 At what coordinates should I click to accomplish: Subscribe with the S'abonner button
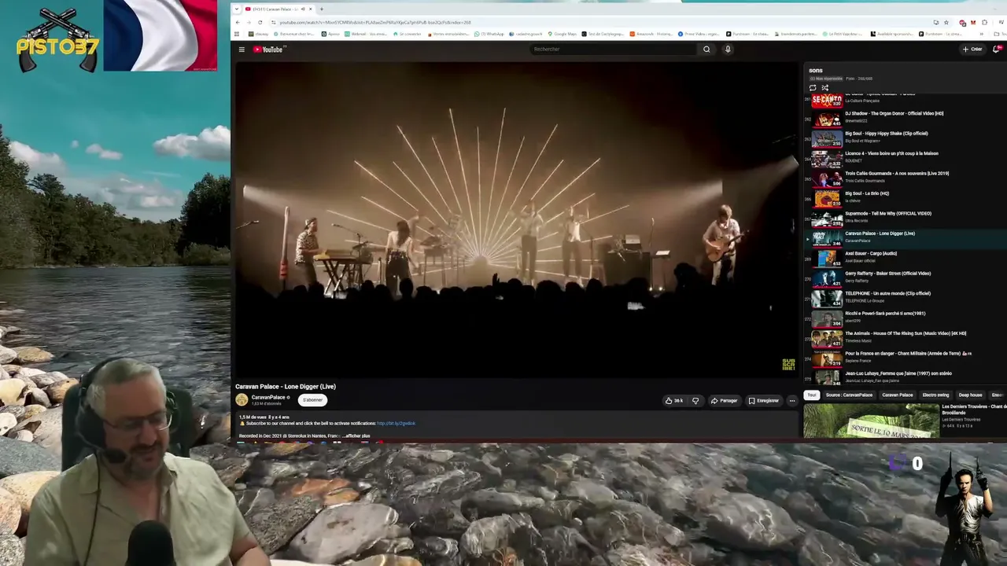pos(313,400)
